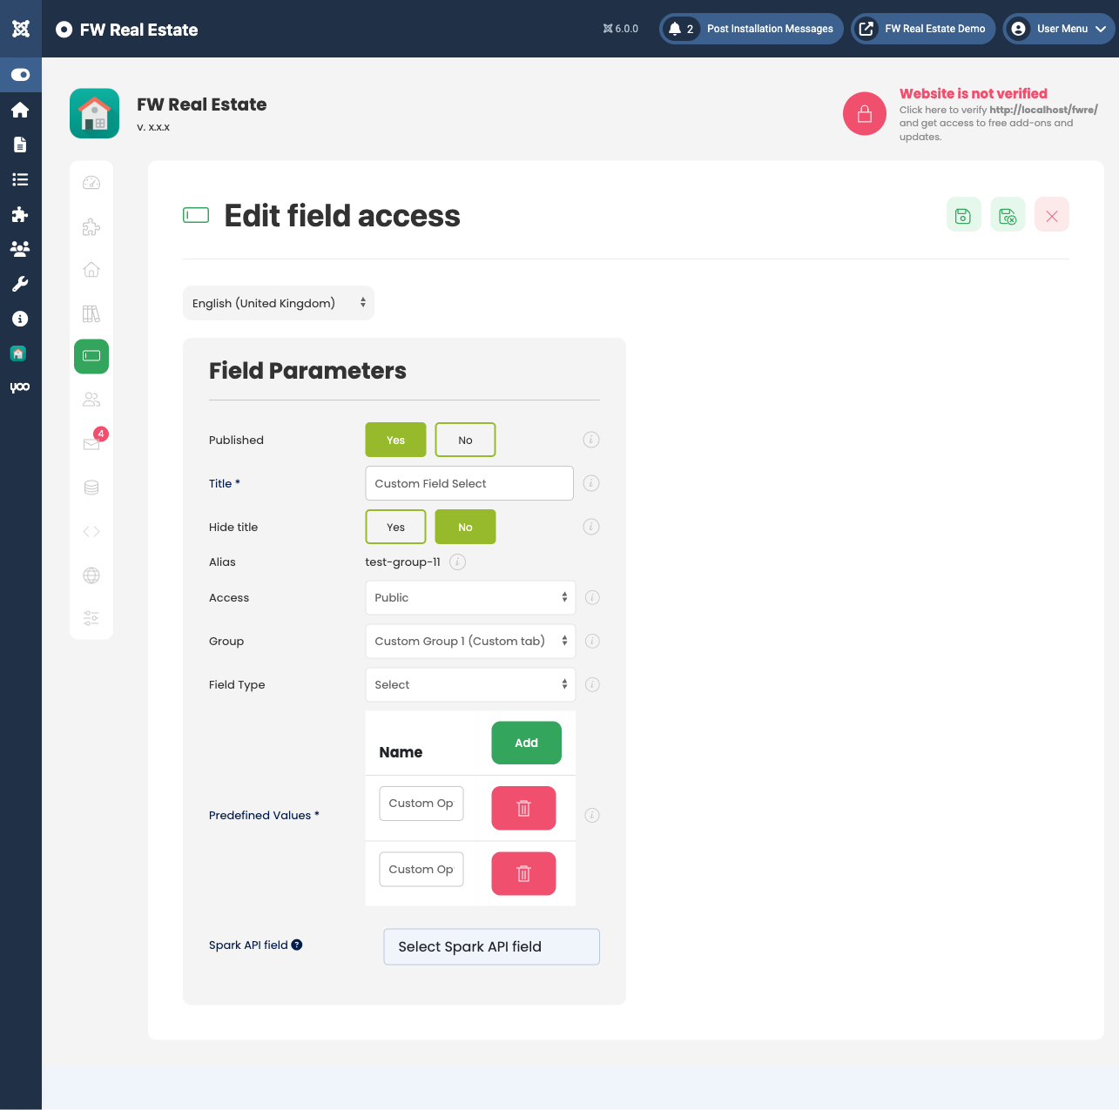Open the dashboard speedometer icon in component sidebar
This screenshot has height=1110, width=1119.
[91, 183]
